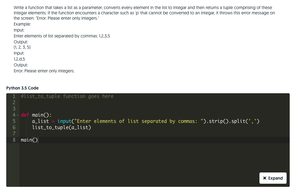Click the fullscreen icon inside the Expand button

point(264,178)
